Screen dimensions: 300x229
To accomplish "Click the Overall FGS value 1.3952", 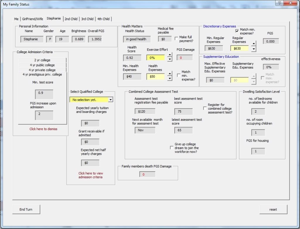I will click(x=95, y=39).
